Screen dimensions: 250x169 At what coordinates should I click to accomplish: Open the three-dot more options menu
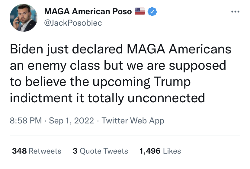click(x=235, y=12)
